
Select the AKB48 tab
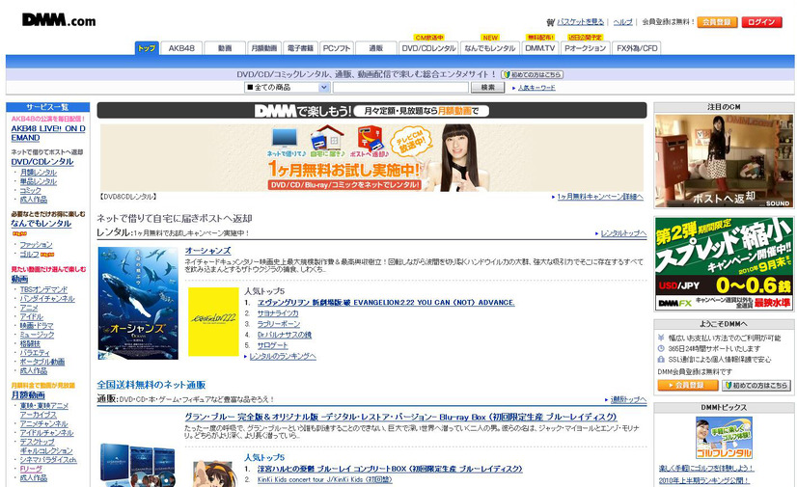[181, 48]
